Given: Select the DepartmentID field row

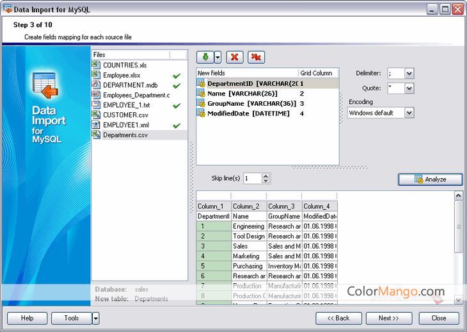Looking at the screenshot, I should 267,83.
